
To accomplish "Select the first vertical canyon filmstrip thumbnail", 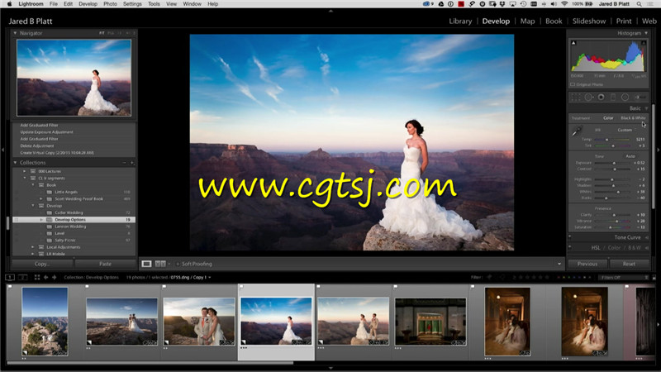I will pyautogui.click(x=45, y=322).
